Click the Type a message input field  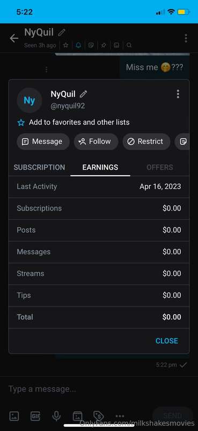(99, 389)
